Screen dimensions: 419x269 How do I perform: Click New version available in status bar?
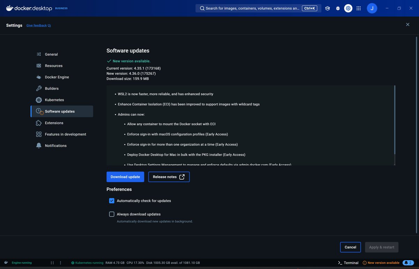click(381, 263)
